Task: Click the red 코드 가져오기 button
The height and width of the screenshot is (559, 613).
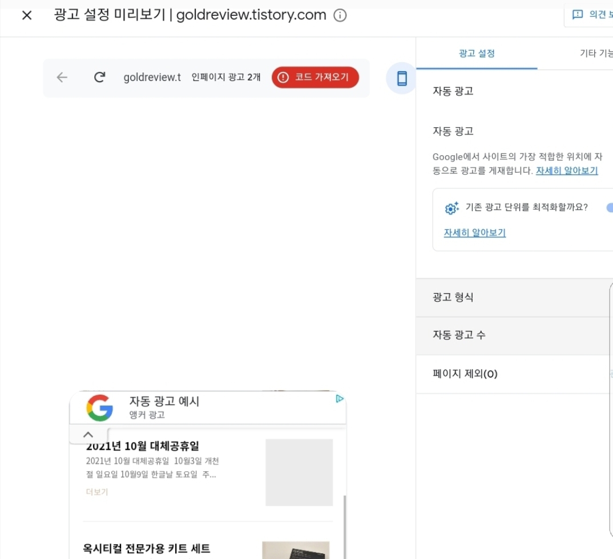Action: pos(315,78)
